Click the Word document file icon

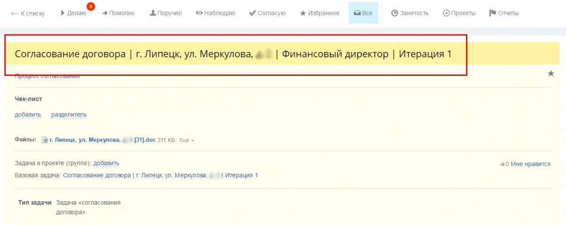[44, 140]
